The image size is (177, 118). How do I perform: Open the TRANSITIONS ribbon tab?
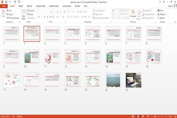point(40,6)
